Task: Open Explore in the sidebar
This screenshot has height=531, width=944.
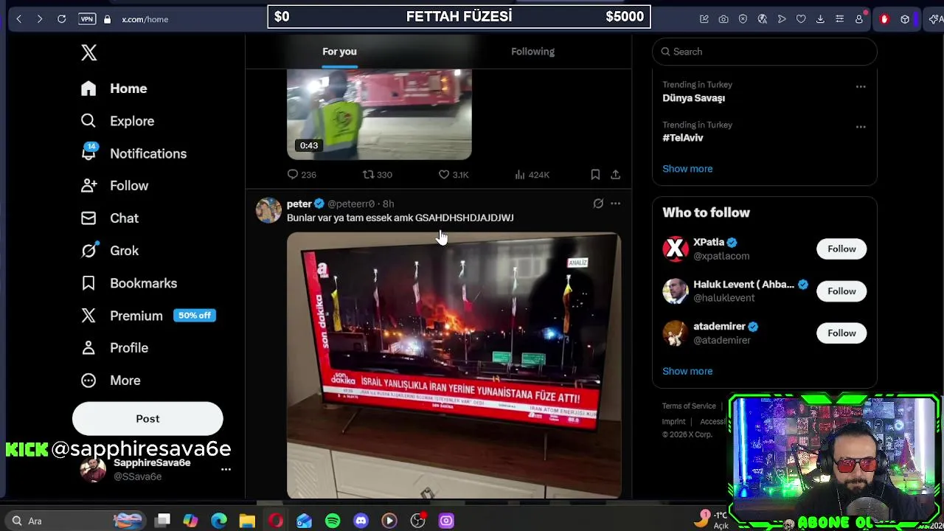Action: [x=118, y=121]
